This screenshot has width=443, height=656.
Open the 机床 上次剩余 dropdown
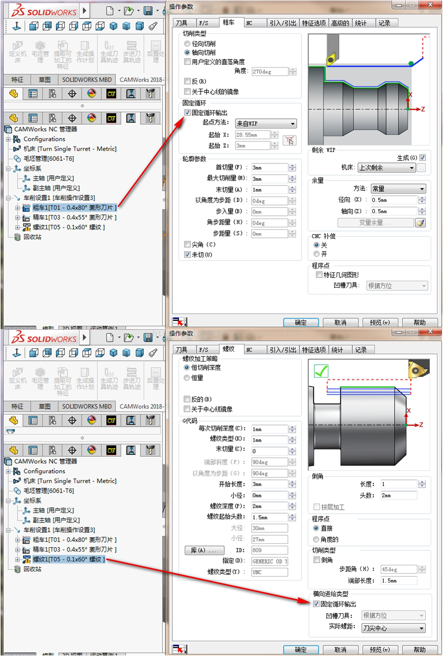[x=386, y=168]
